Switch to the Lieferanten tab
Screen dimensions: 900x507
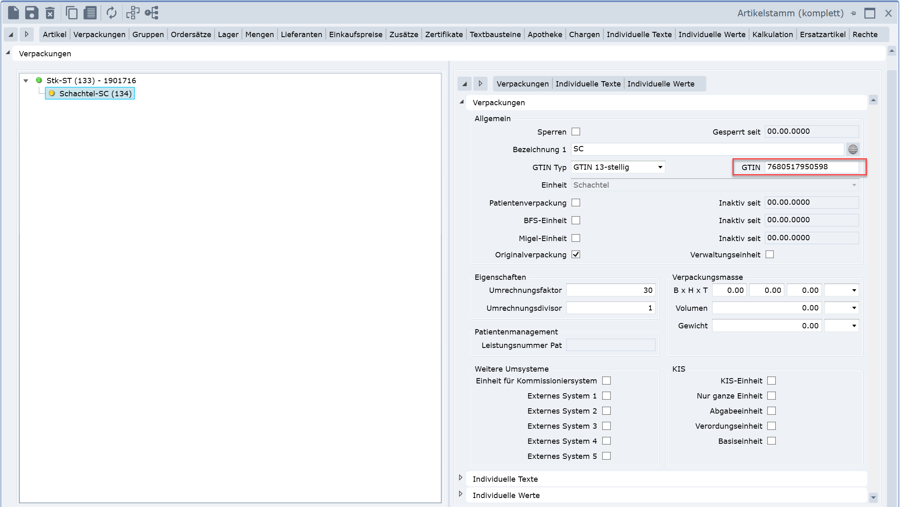[301, 35]
